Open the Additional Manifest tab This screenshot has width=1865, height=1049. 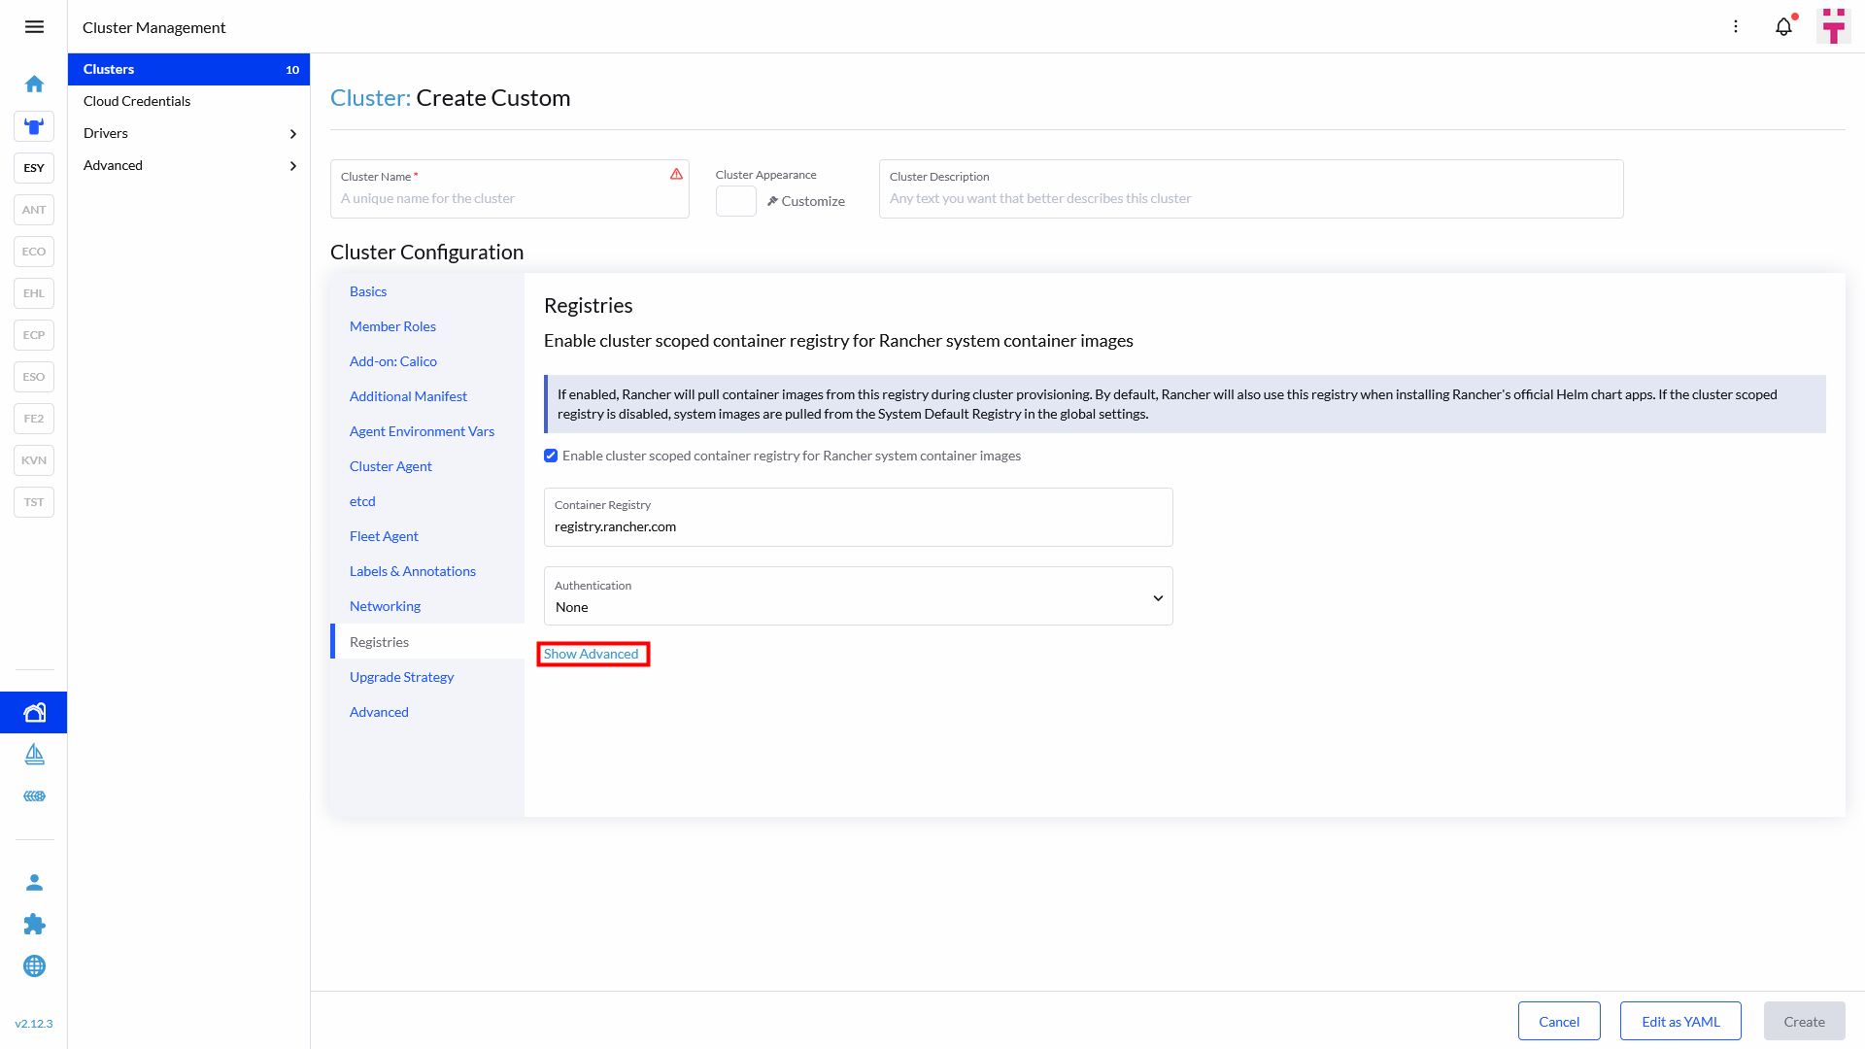(408, 396)
